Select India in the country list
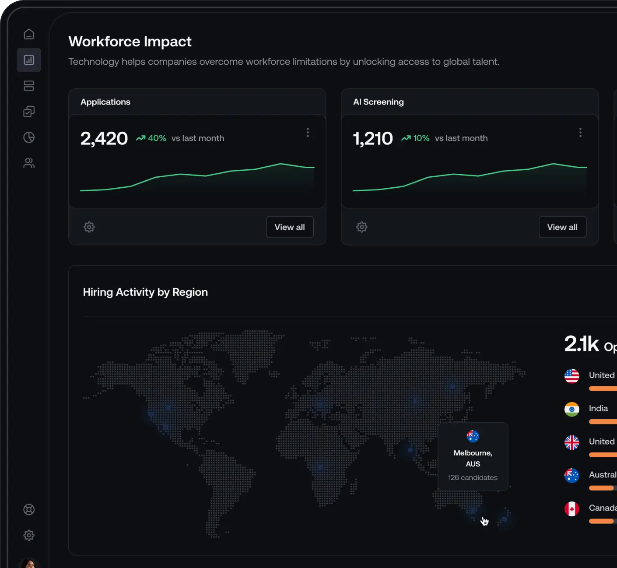The height and width of the screenshot is (568, 617). coord(598,408)
